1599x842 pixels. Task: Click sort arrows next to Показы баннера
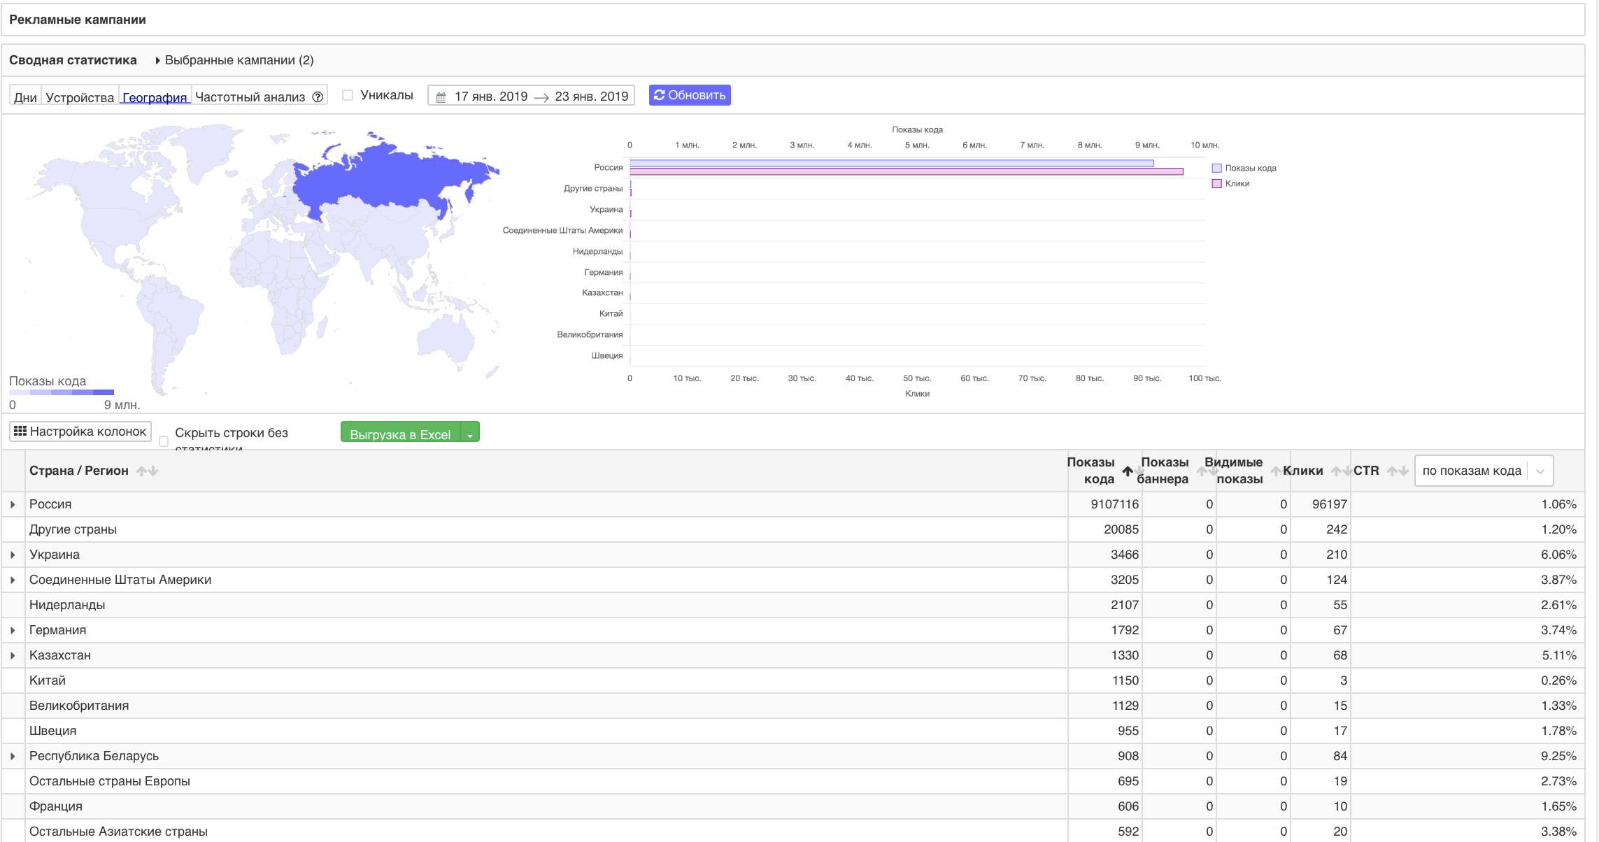click(1206, 471)
